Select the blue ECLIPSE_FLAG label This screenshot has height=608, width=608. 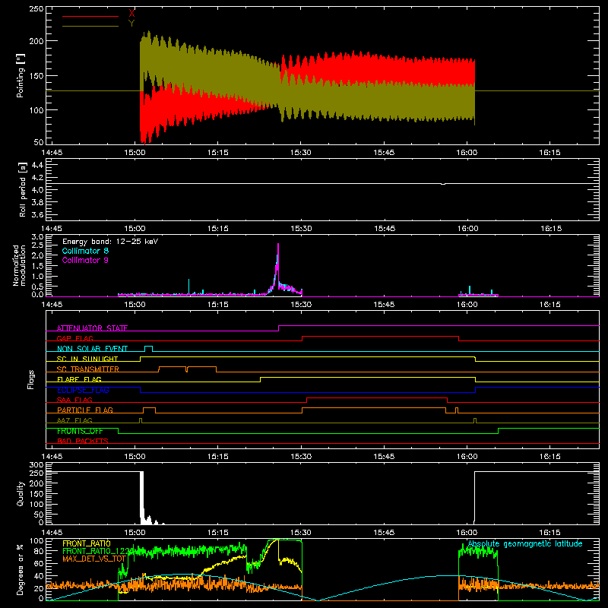(x=83, y=390)
